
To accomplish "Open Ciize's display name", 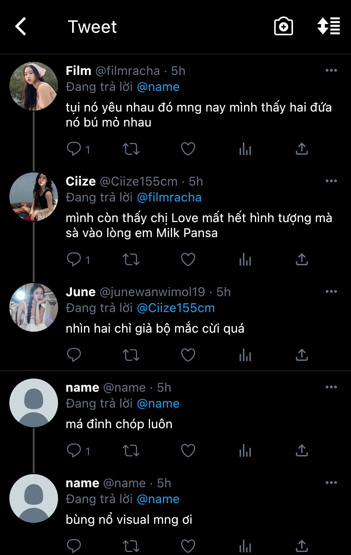I will coord(81,181).
